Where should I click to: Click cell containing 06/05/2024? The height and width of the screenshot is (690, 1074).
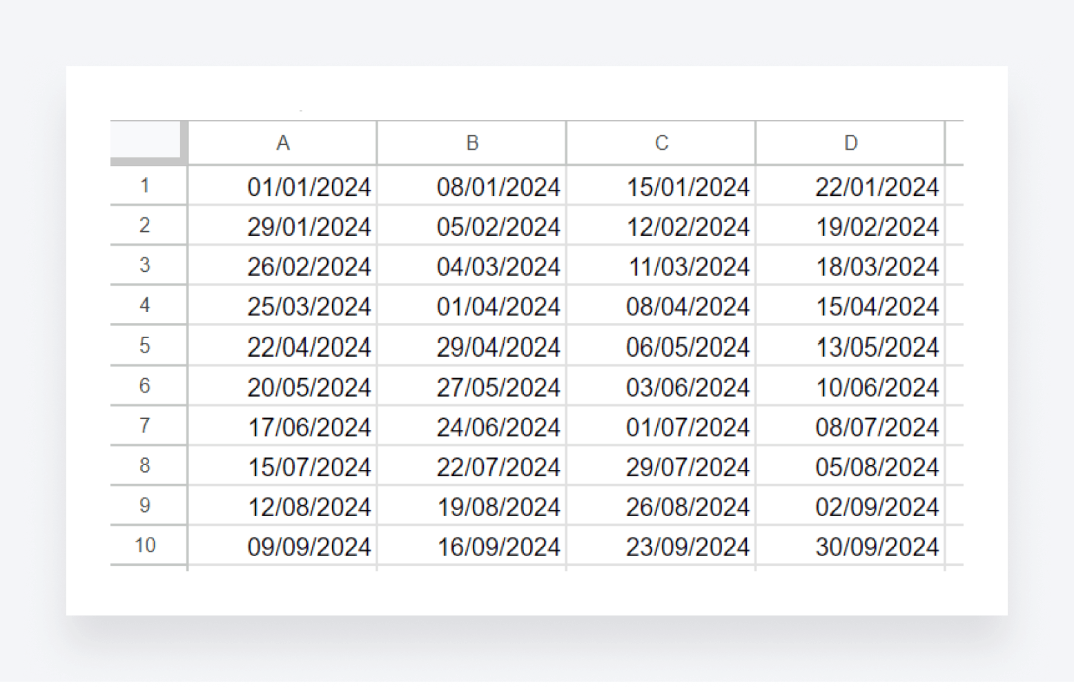pos(661,345)
